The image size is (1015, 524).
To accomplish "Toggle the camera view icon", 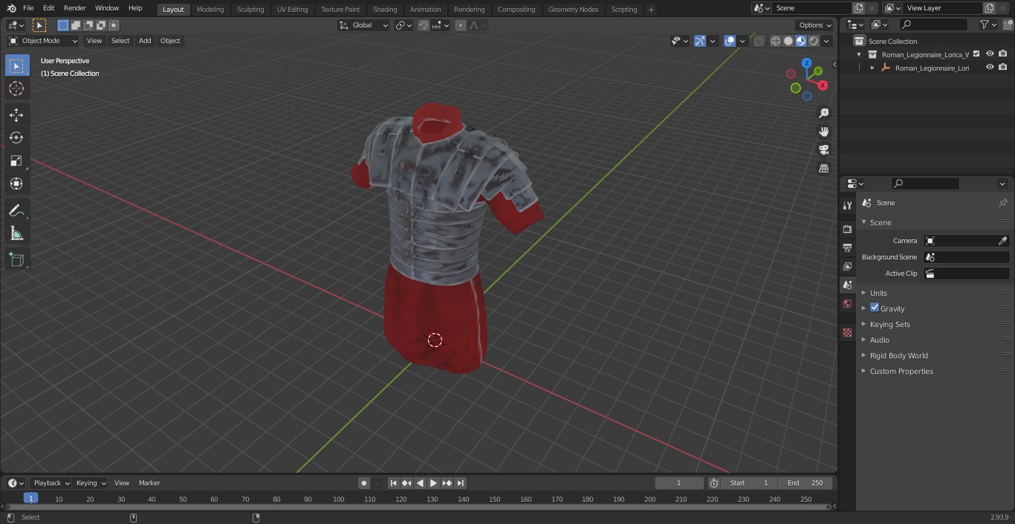I will (x=823, y=150).
